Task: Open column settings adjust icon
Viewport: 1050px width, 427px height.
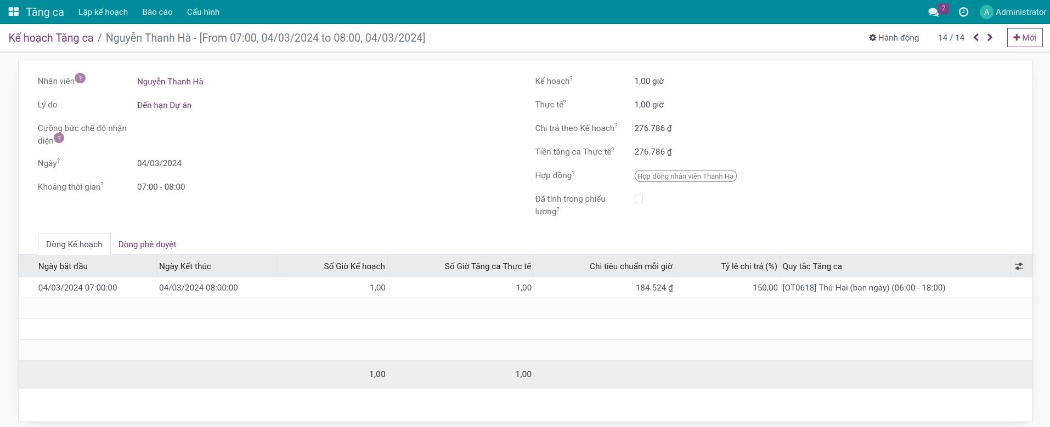Action: point(1019,266)
